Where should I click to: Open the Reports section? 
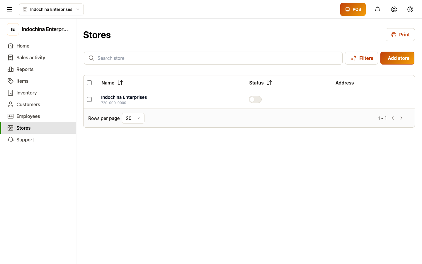(x=38, y=69)
